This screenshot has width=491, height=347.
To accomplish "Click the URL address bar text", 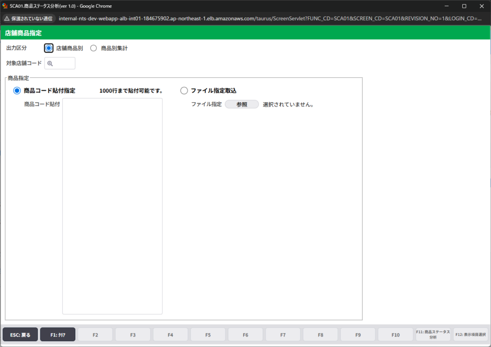I will (270, 19).
